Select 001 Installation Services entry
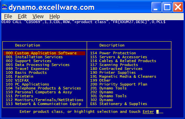 coord(34,57)
